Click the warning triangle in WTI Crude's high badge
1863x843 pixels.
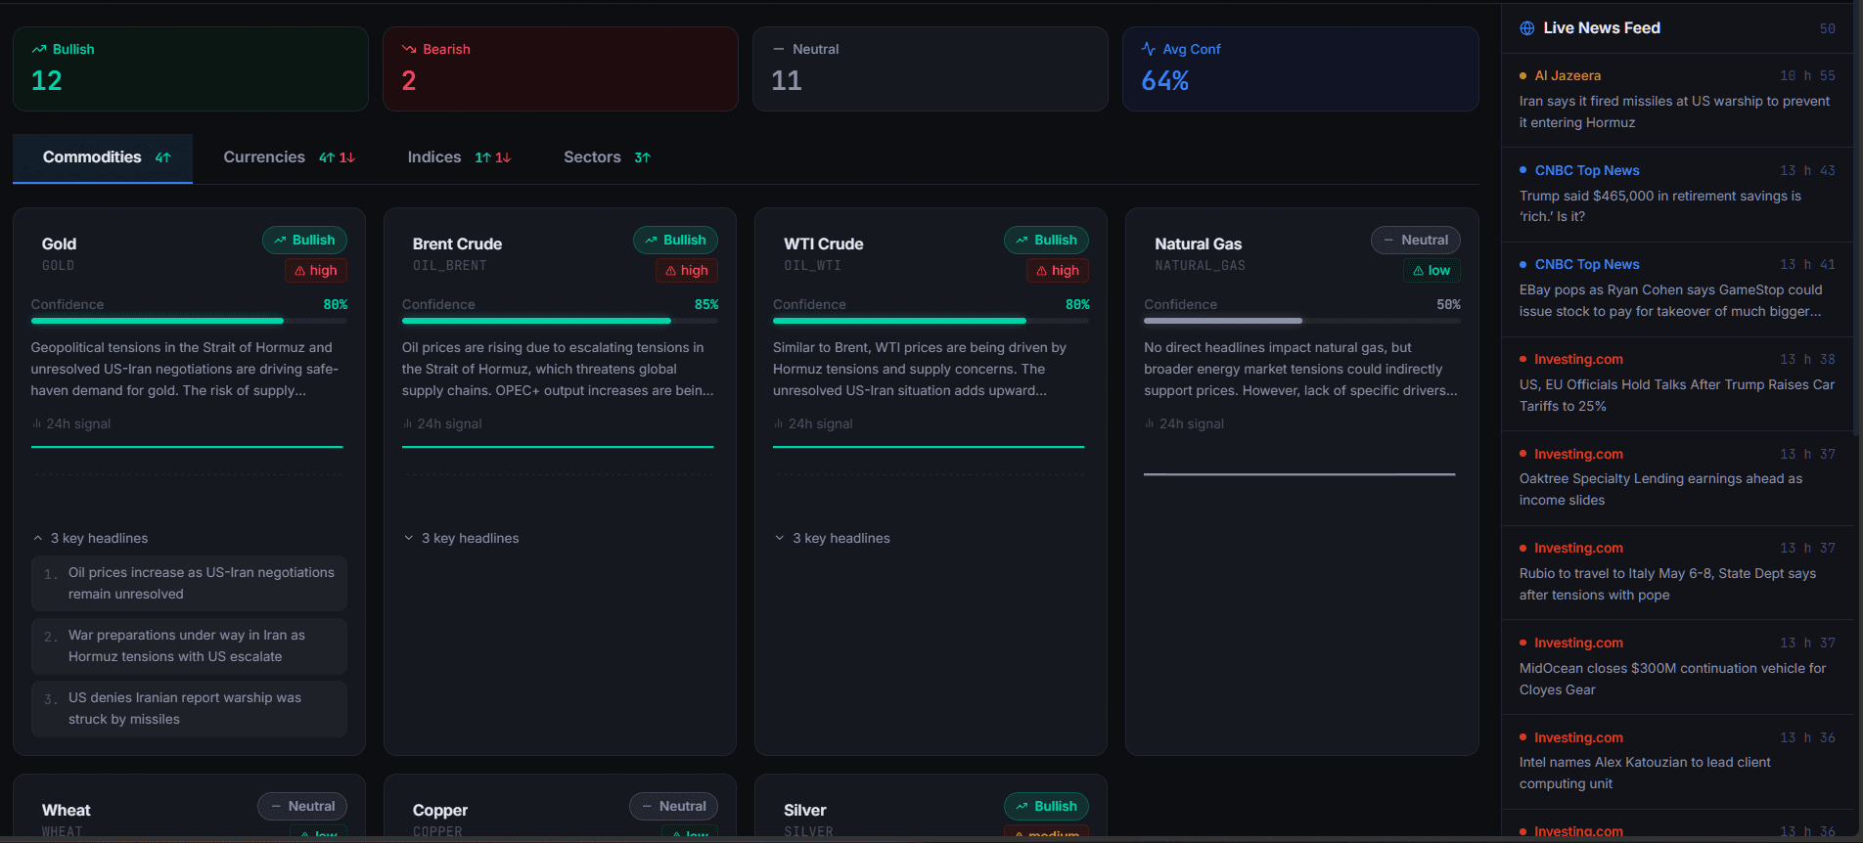pos(1041,271)
